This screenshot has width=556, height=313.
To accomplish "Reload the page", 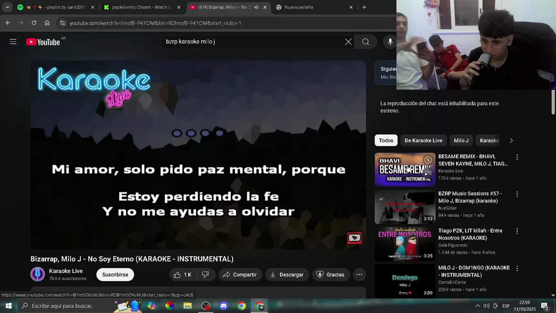I will click(x=34, y=23).
